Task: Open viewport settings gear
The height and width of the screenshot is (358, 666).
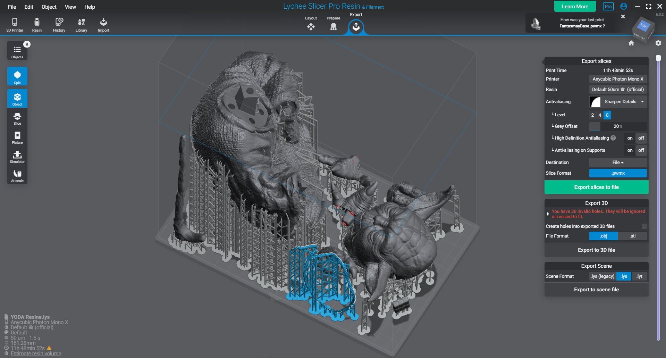Action: pyautogui.click(x=658, y=43)
